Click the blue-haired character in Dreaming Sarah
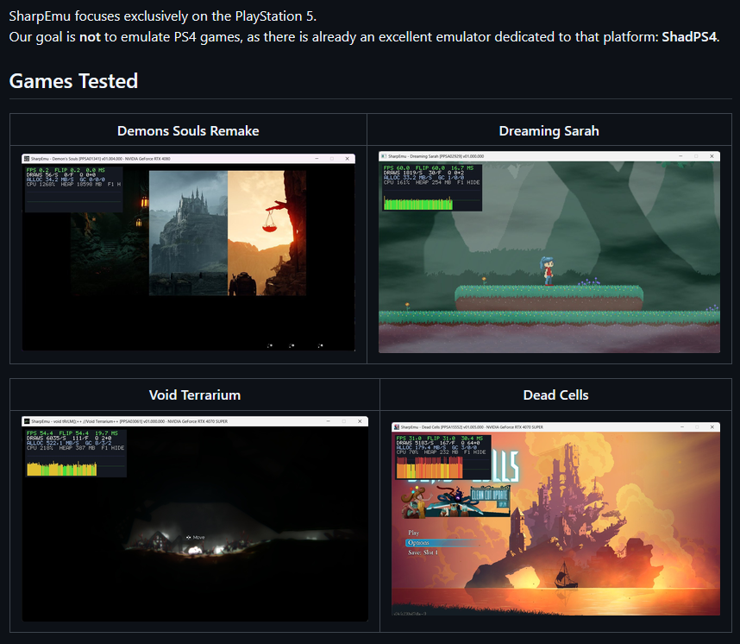Viewport: 740px width, 644px height. (548, 271)
